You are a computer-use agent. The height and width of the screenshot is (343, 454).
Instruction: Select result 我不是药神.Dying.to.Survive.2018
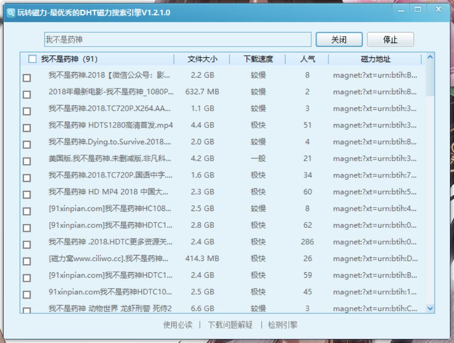[x=110, y=142]
